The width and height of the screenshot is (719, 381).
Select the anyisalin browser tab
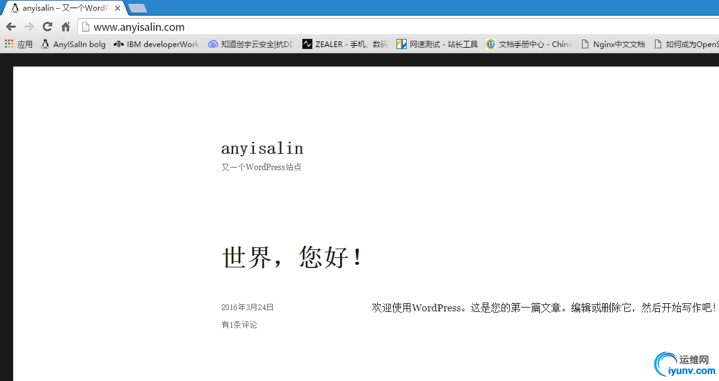pos(64,8)
